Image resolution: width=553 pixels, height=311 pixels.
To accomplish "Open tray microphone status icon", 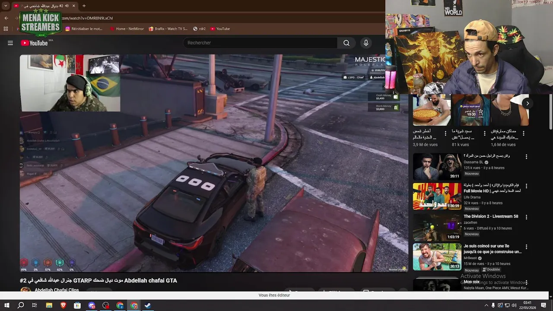I will pyautogui.click(x=493, y=305).
